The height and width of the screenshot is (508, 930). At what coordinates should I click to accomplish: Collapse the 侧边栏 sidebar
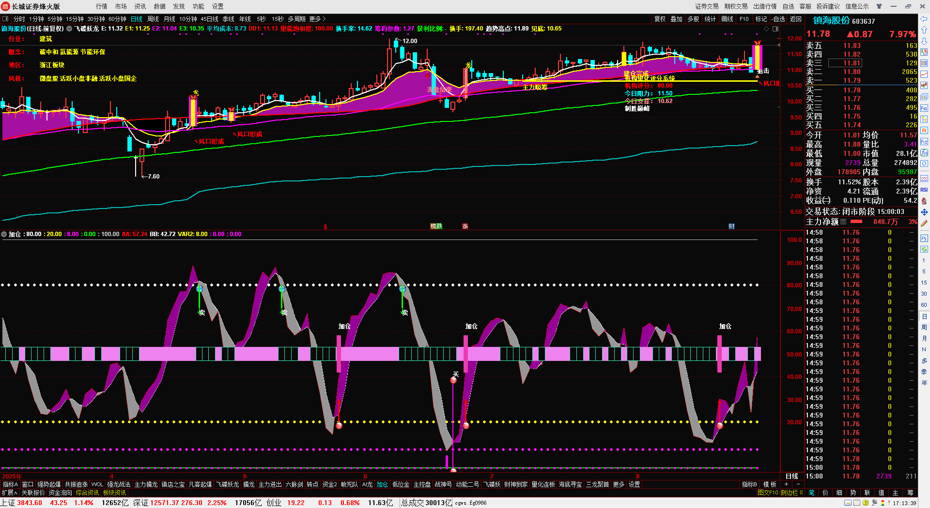point(791,493)
